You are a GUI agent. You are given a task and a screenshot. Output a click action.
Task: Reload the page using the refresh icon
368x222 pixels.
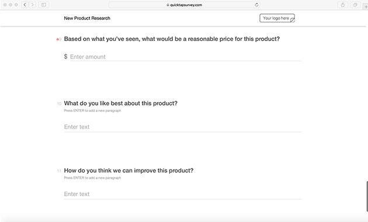tap(256, 5)
